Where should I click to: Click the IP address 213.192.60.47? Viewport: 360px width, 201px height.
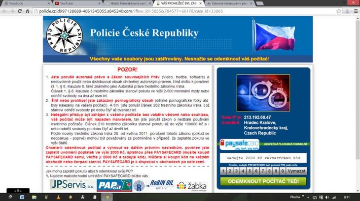pos(257,117)
